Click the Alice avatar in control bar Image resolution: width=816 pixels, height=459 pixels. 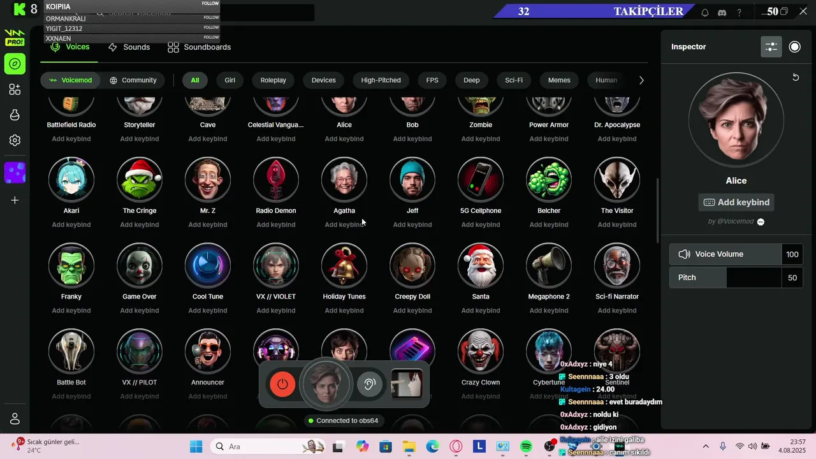coord(326,384)
